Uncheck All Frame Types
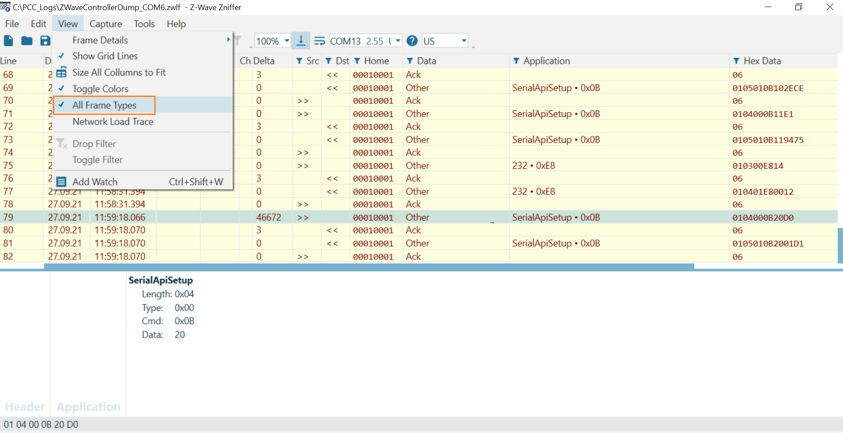Screen dimensions: 843x433 pyautogui.click(x=104, y=105)
